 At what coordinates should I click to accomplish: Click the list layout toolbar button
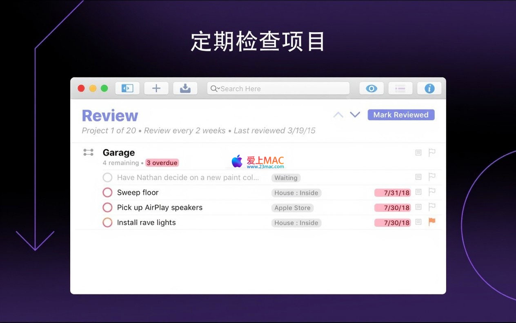[x=400, y=88]
